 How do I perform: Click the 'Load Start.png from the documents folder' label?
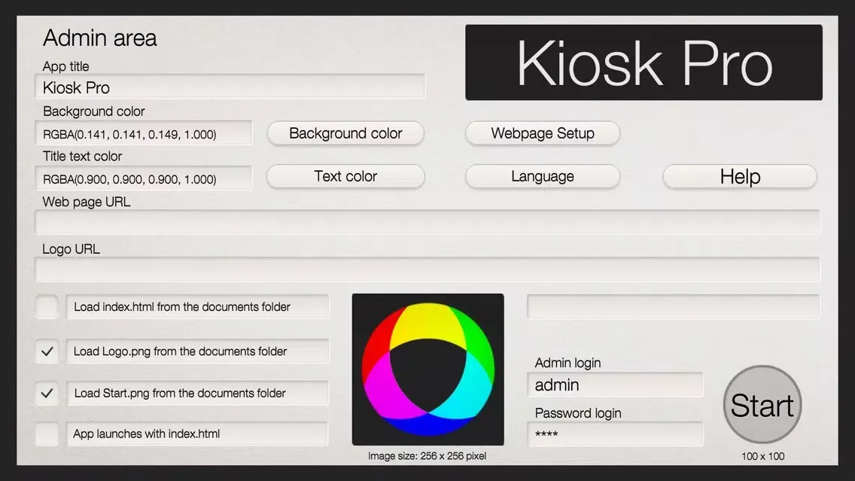(x=197, y=393)
